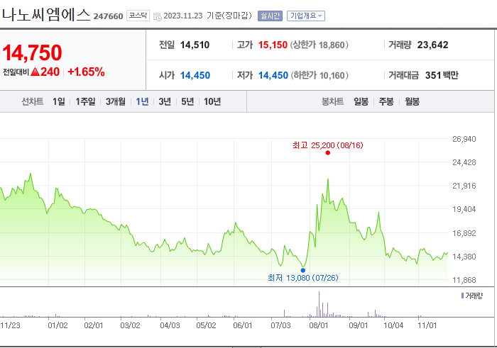The height and width of the screenshot is (348, 497).
Task: Click the 11/01 date axis label
Action: click(427, 325)
